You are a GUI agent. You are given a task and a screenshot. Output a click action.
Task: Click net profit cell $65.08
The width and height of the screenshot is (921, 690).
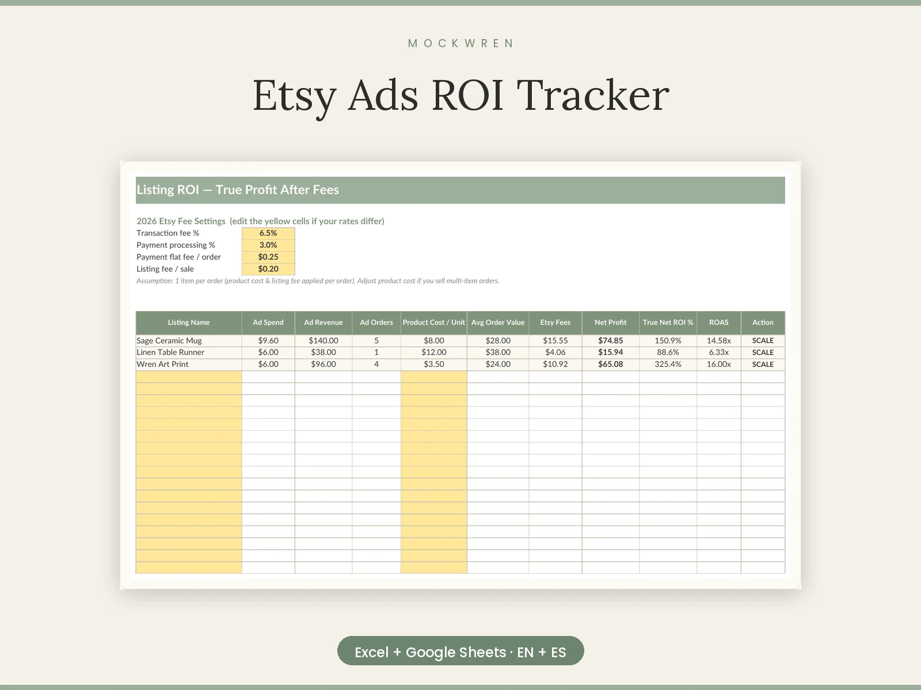(611, 365)
